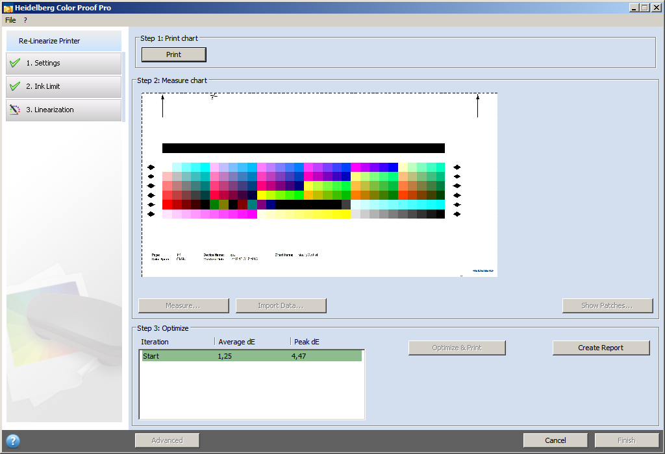Click the Peak dE value 4,47
The width and height of the screenshot is (665, 454).
click(x=299, y=356)
